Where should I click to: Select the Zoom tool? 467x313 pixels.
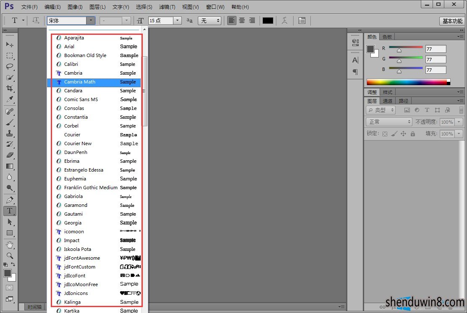coord(9,255)
